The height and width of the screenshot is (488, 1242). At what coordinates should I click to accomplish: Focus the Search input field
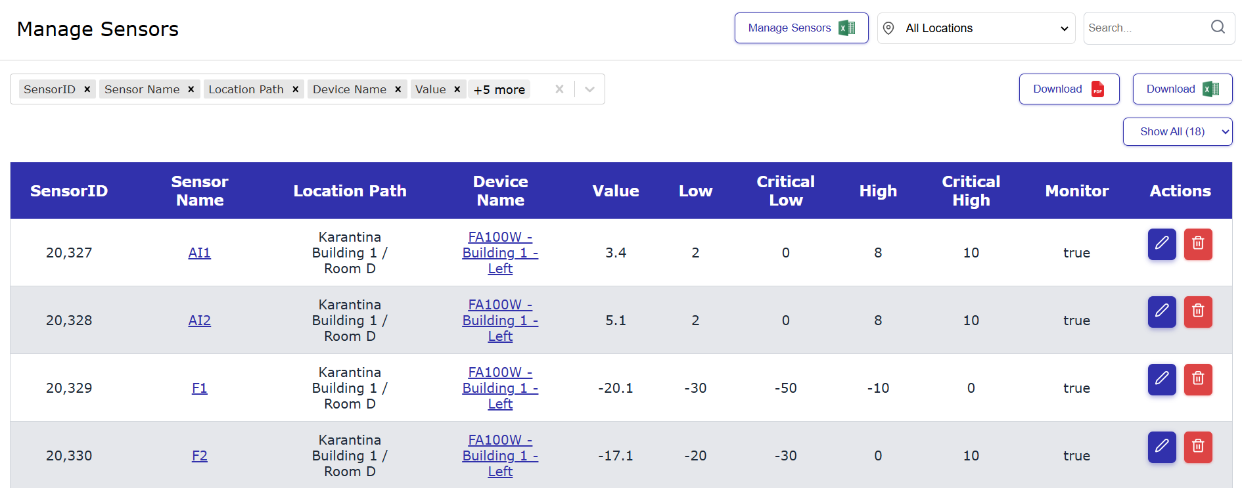[x=1145, y=28]
